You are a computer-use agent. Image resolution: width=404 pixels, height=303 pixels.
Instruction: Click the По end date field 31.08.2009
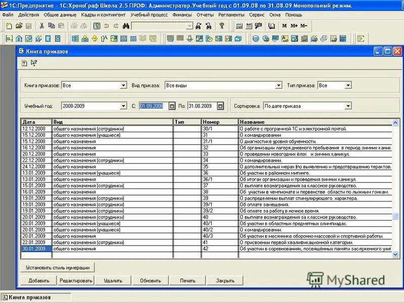(202, 106)
